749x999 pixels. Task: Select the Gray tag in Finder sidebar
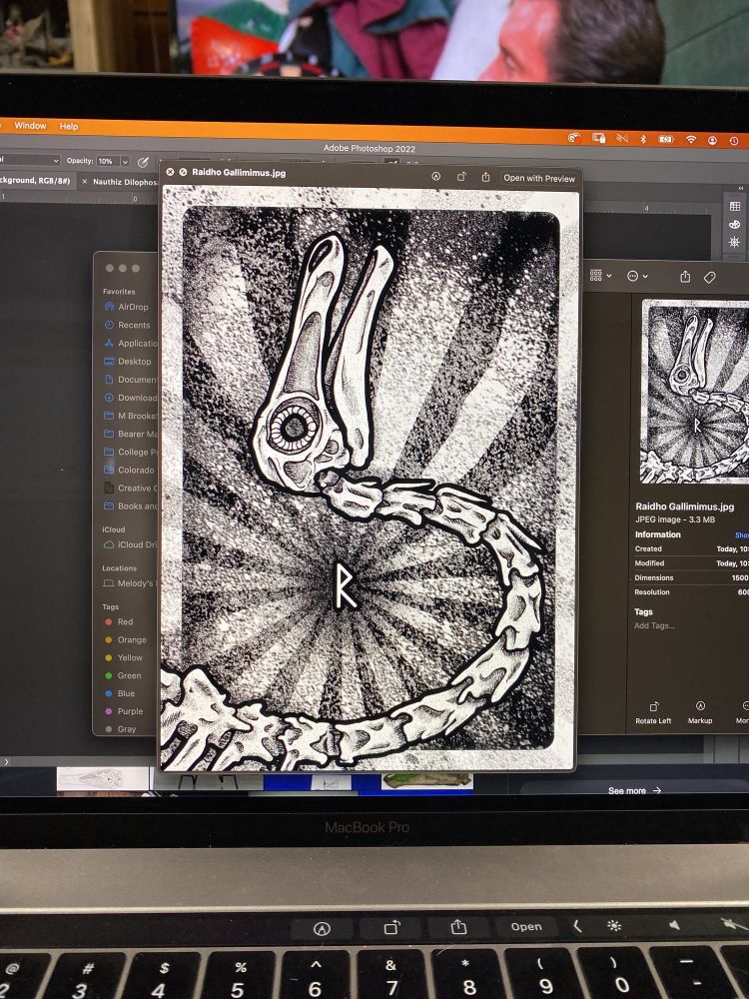(x=121, y=729)
